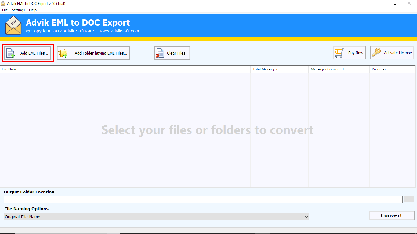The width and height of the screenshot is (417, 234).
Task: Click the Activate License button
Action: click(392, 53)
